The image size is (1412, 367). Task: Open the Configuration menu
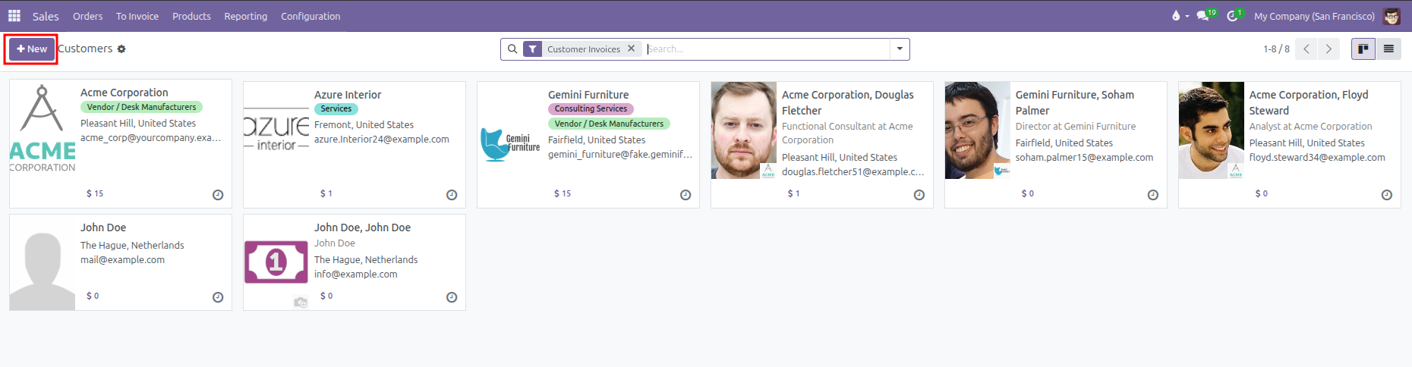pyautogui.click(x=310, y=16)
